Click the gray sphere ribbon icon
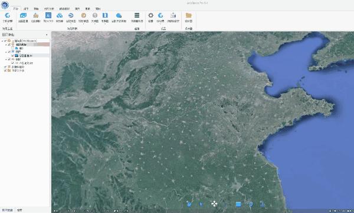 point(95,15)
